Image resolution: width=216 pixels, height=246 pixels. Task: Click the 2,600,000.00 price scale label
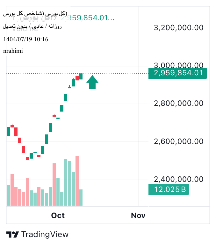pos(178,141)
